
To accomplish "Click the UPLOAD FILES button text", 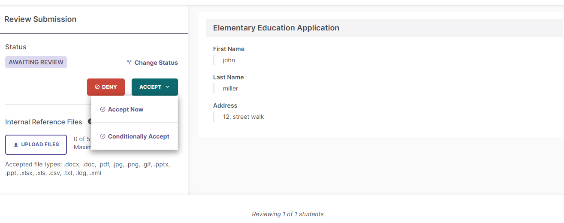I will (x=40, y=145).
